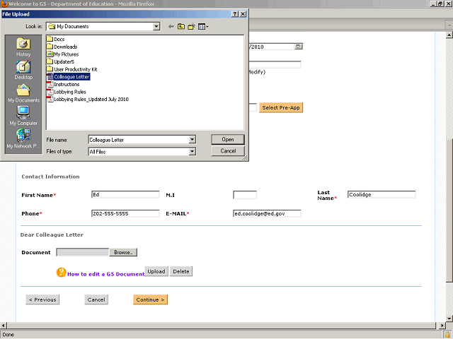Screen dimensions: 453x339
Task: Open the calendar picker beside the date field
Action: (298, 47)
